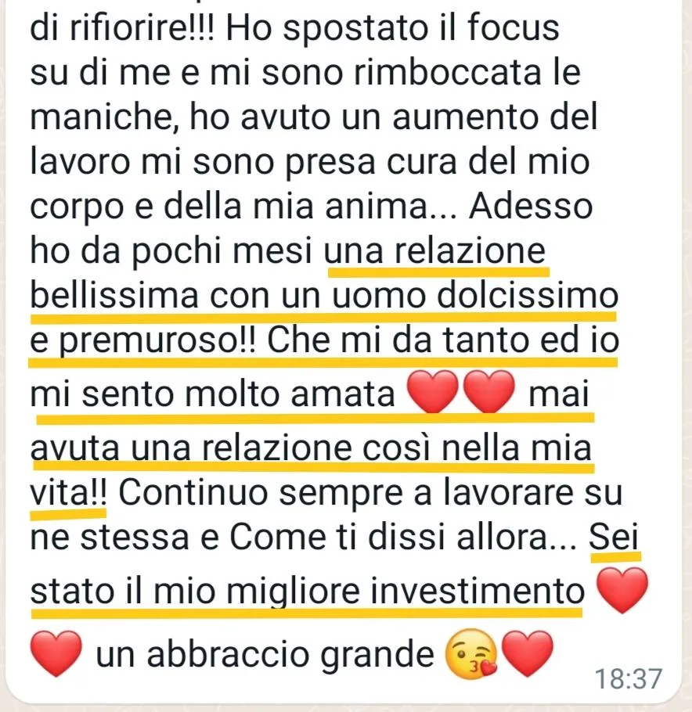Click the second heart before 'mai'
This screenshot has width=692, height=712.
pos(488,391)
